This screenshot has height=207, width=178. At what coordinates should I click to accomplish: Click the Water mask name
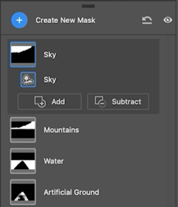[x=54, y=161]
